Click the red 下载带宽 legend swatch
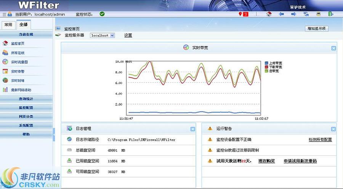Image resolution: width=343 pixels, height=189 pixels. (x=266, y=67)
